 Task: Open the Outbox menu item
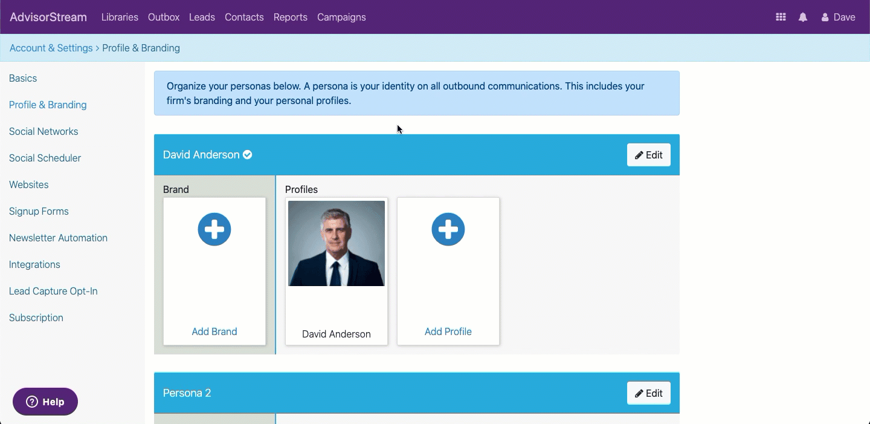[164, 18]
